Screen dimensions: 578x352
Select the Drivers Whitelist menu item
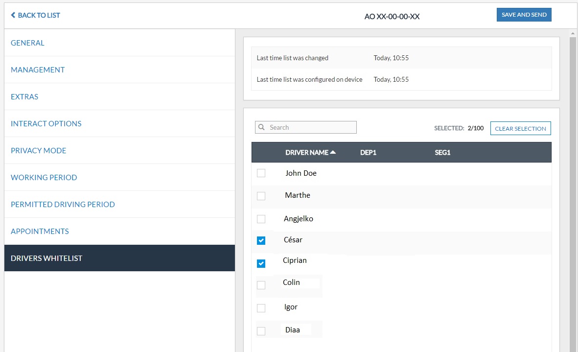pyautogui.click(x=46, y=258)
